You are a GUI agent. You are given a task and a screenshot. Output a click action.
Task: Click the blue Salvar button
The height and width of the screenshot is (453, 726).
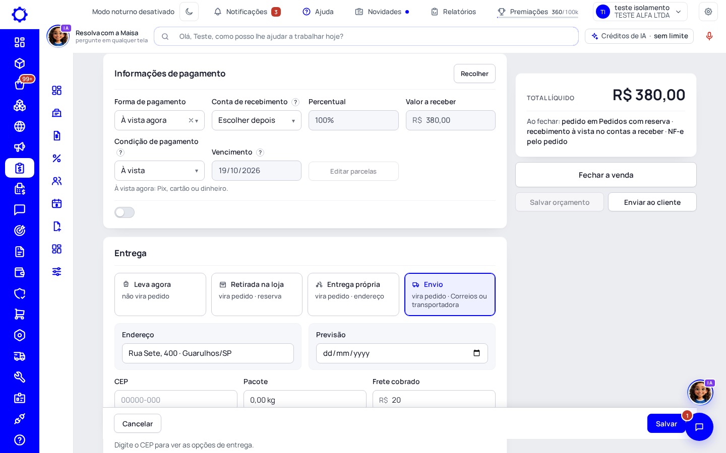pyautogui.click(x=666, y=423)
